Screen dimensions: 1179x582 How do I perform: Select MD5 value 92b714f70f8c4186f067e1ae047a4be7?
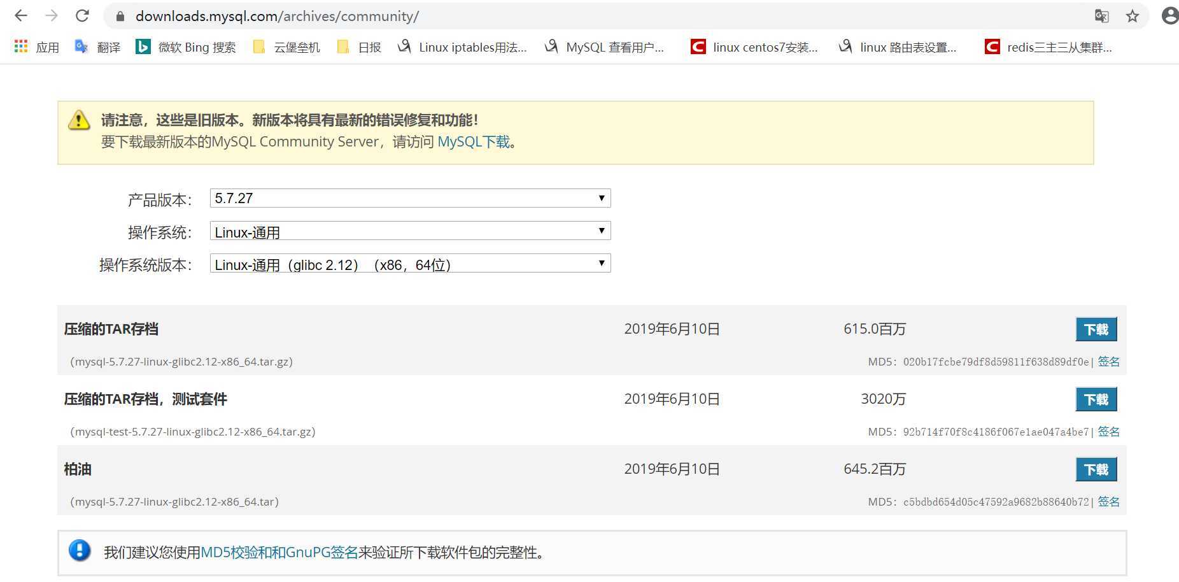pyautogui.click(x=996, y=432)
